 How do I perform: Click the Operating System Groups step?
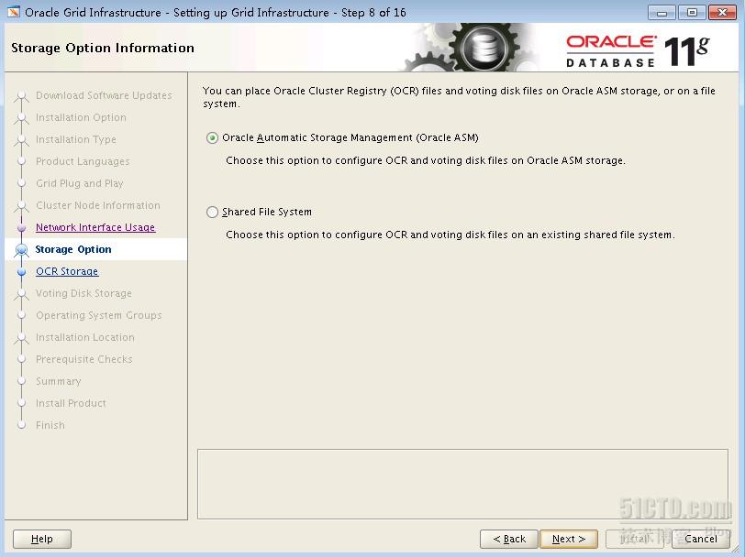click(99, 315)
